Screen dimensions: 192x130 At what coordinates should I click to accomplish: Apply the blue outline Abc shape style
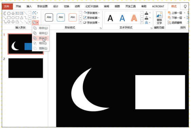tap(61, 17)
